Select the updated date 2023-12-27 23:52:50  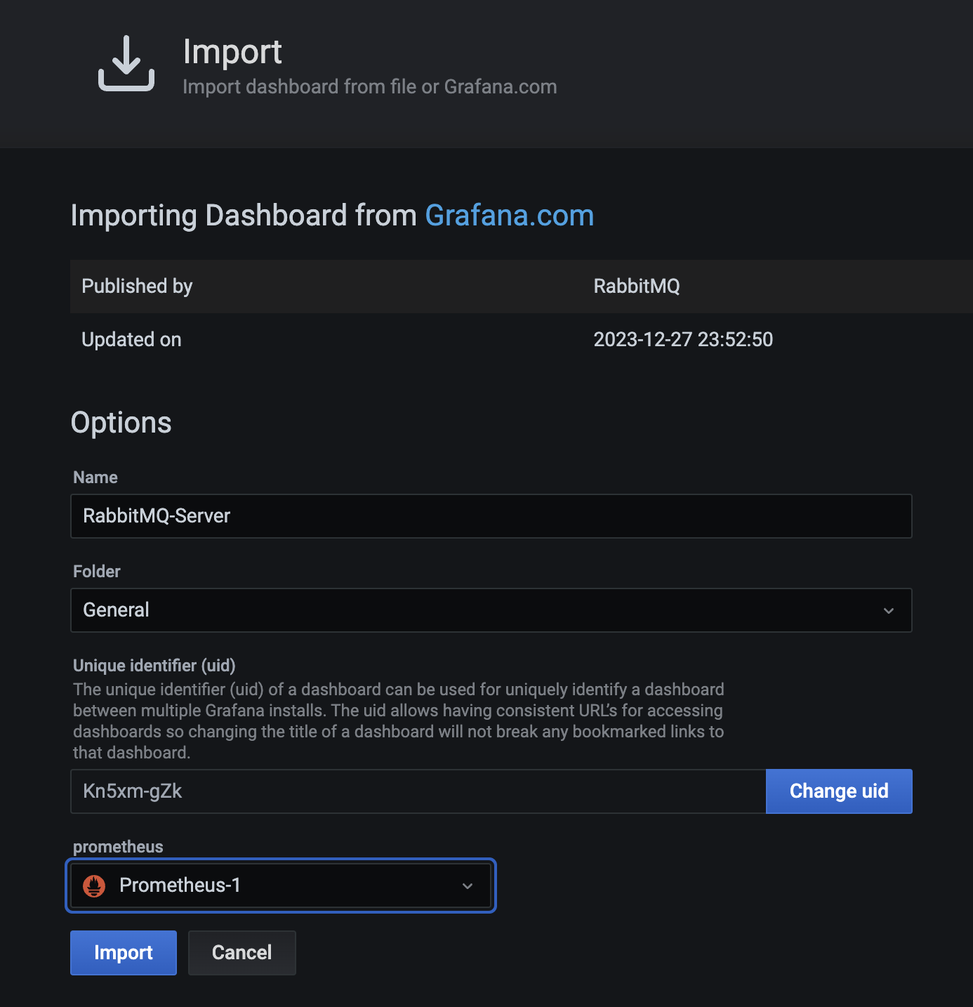tap(683, 340)
